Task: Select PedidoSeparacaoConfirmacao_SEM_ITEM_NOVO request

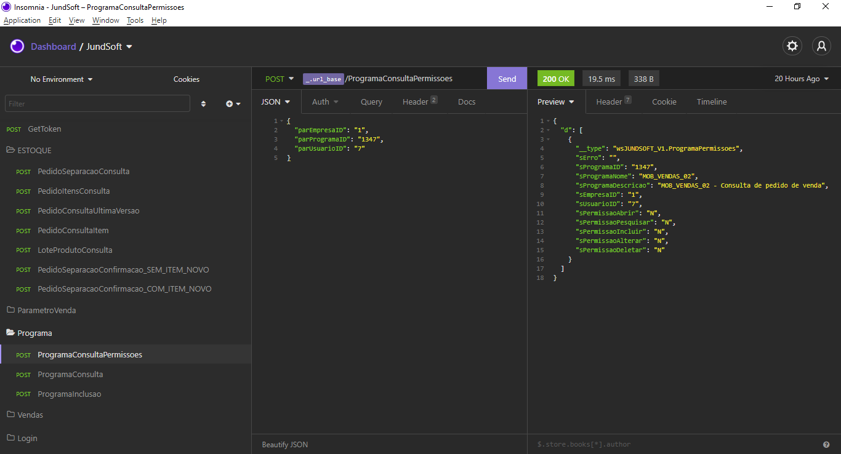Action: (126, 269)
